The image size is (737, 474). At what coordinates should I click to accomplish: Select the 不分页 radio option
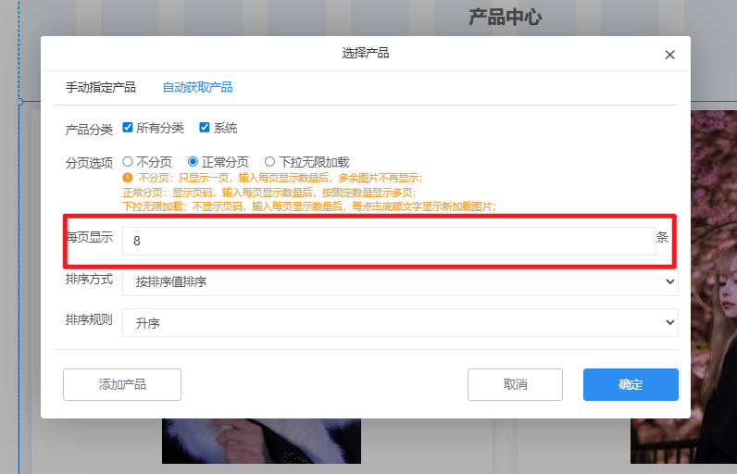128,162
